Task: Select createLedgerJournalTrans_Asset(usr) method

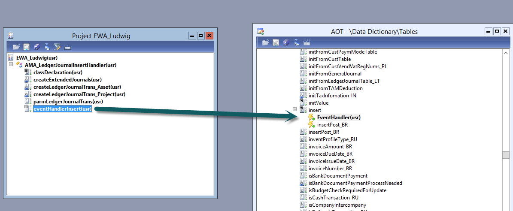Action: (x=77, y=87)
